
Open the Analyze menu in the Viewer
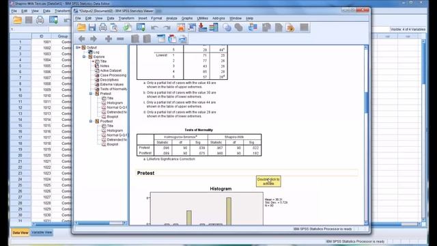point(171,18)
